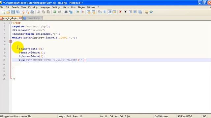The image size is (211, 118).
Task: Switch to the connect.php tab
Action: (x=33, y=18)
